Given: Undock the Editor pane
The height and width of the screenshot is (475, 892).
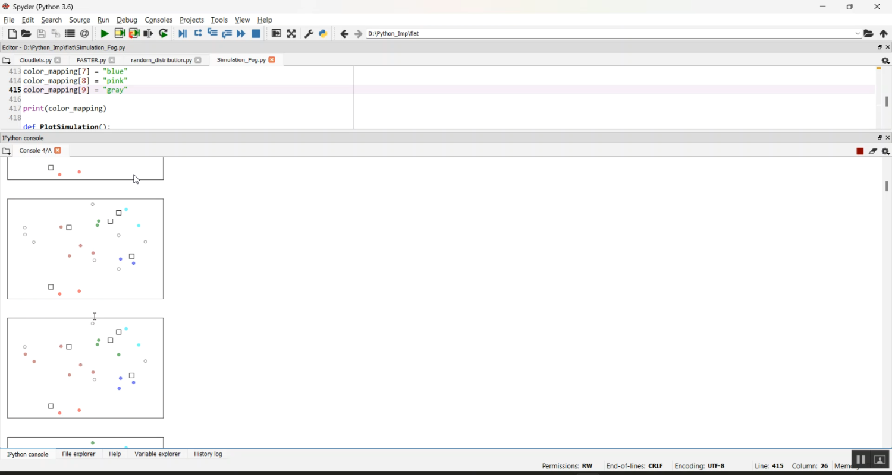Looking at the screenshot, I should 880,47.
